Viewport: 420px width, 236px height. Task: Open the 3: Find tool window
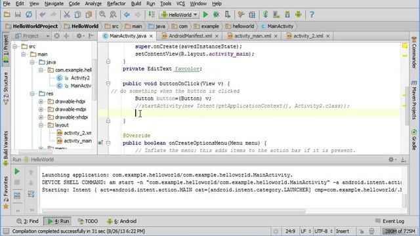[x=28, y=222]
